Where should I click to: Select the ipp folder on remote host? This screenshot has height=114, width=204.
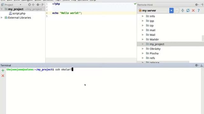[152, 21]
